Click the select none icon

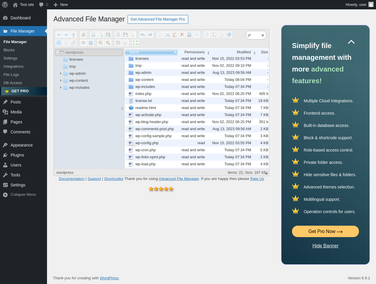66,43
